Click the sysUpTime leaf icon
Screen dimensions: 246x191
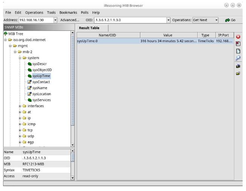[x=30, y=76]
